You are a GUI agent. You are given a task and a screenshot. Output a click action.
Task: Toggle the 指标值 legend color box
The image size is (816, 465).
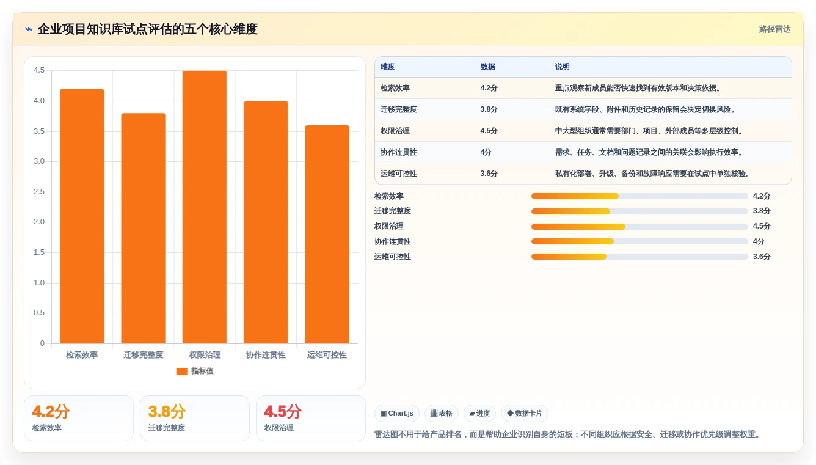182,372
